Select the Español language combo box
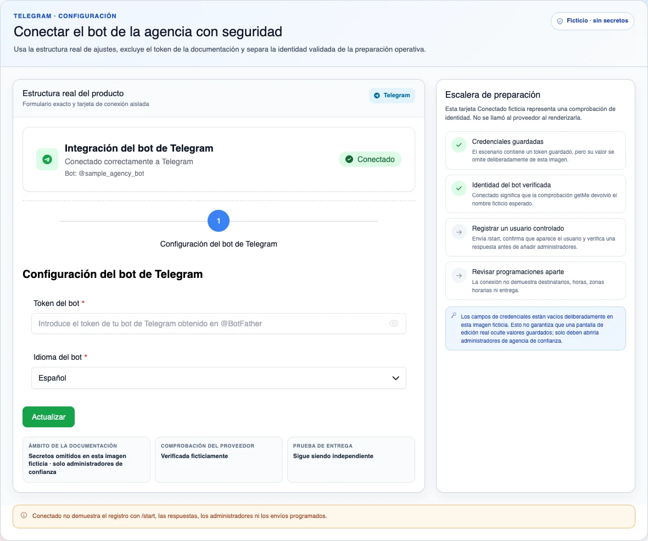 pyautogui.click(x=219, y=378)
